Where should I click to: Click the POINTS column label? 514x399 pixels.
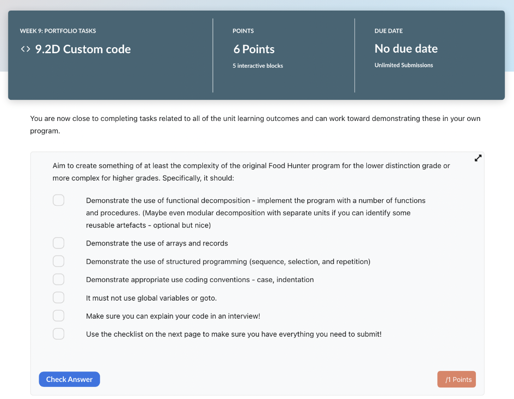[243, 31]
